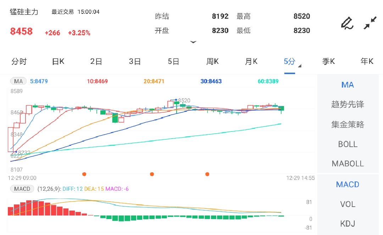Click the DIFF: 12 readout

[x=73, y=189]
